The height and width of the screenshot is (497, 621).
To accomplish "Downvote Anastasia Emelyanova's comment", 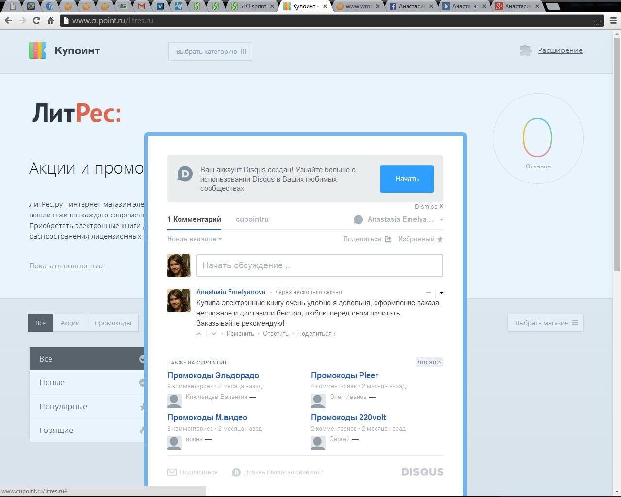I will pyautogui.click(x=214, y=334).
